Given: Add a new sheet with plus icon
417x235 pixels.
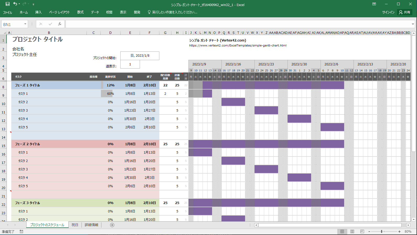Looking at the screenshot, I should click(112, 225).
